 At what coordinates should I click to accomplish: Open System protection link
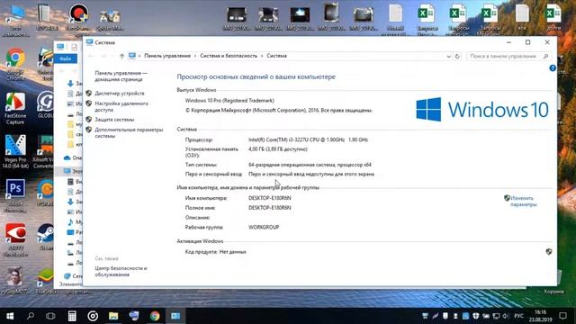click(x=114, y=120)
